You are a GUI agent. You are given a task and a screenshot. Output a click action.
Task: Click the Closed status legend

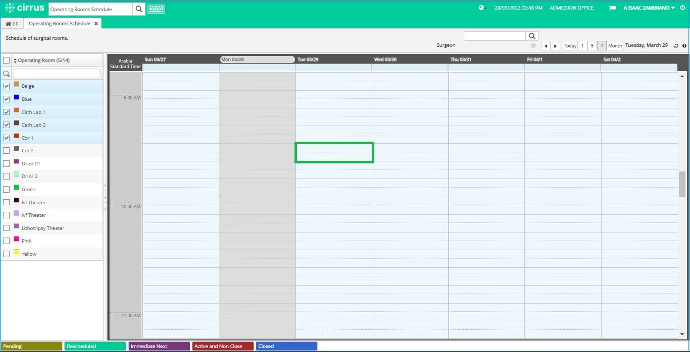tap(286, 346)
